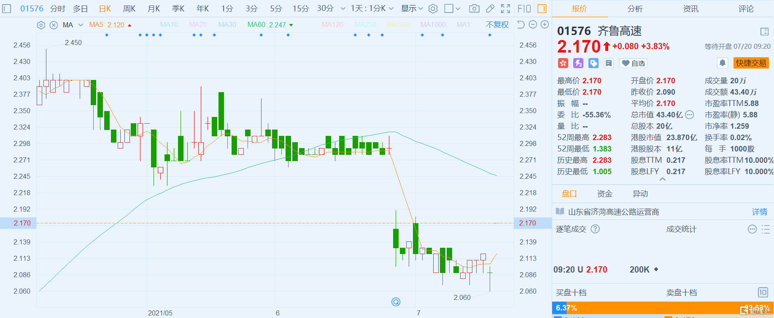Expand layout options arrow next to square
Screen dimensions: 774x318
458,8
